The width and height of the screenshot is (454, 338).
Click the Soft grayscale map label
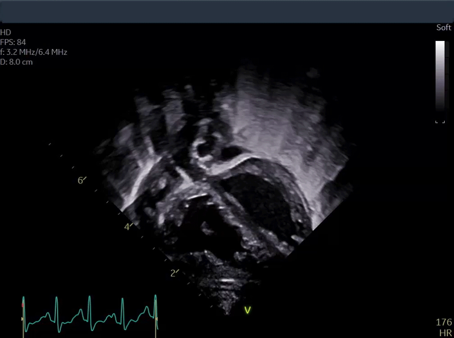pos(443,28)
